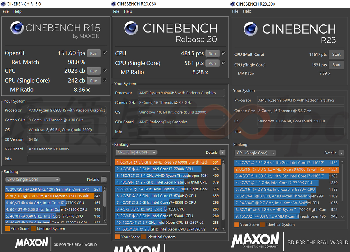
Task: Click the Details arrow icon in R15 ranking
Action: (104, 180)
